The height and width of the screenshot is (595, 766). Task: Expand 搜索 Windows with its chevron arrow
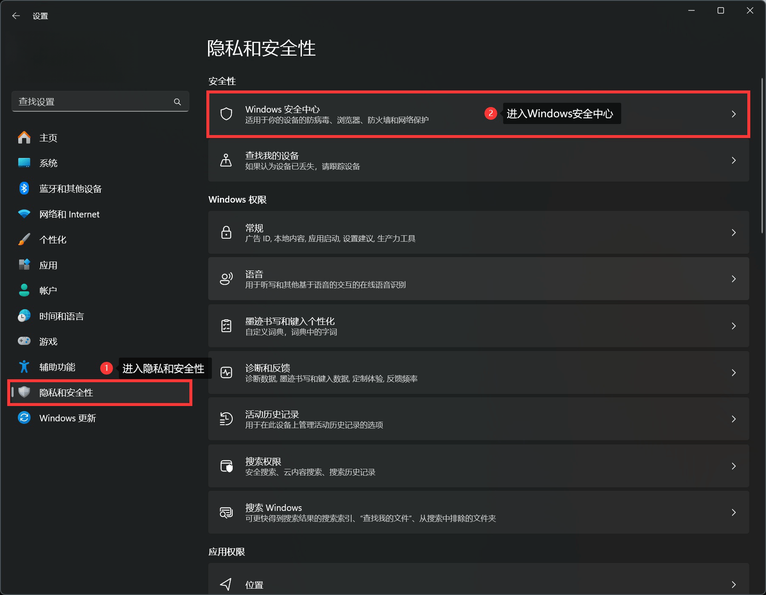733,513
